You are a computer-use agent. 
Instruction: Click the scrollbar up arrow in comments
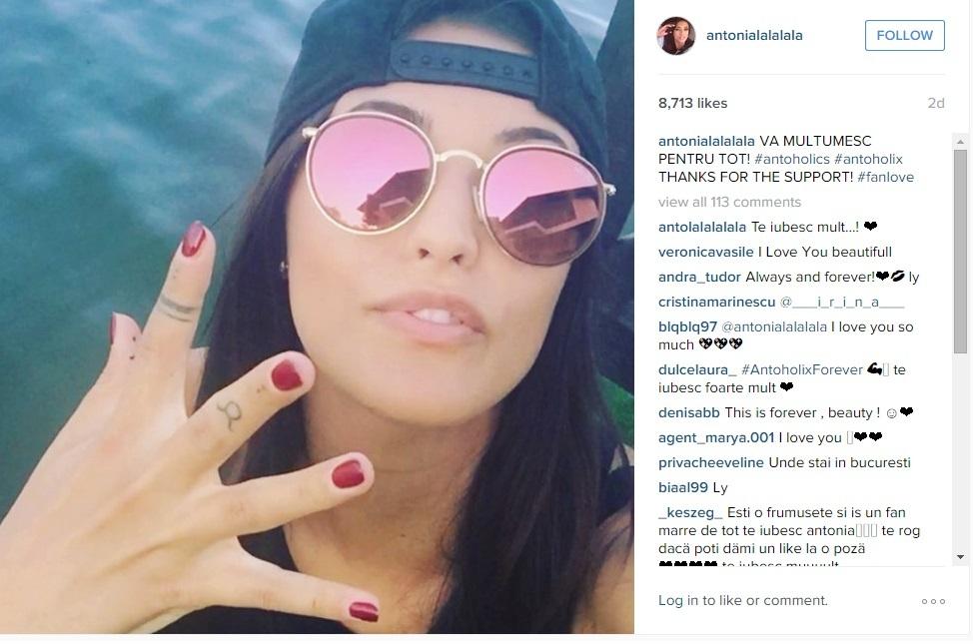tap(960, 142)
